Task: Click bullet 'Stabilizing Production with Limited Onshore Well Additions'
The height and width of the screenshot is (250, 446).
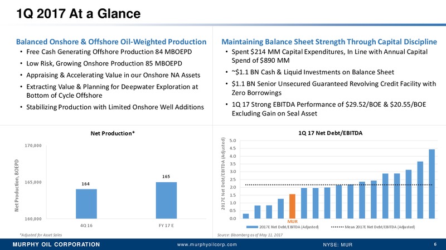Action: pyautogui.click(x=115, y=107)
